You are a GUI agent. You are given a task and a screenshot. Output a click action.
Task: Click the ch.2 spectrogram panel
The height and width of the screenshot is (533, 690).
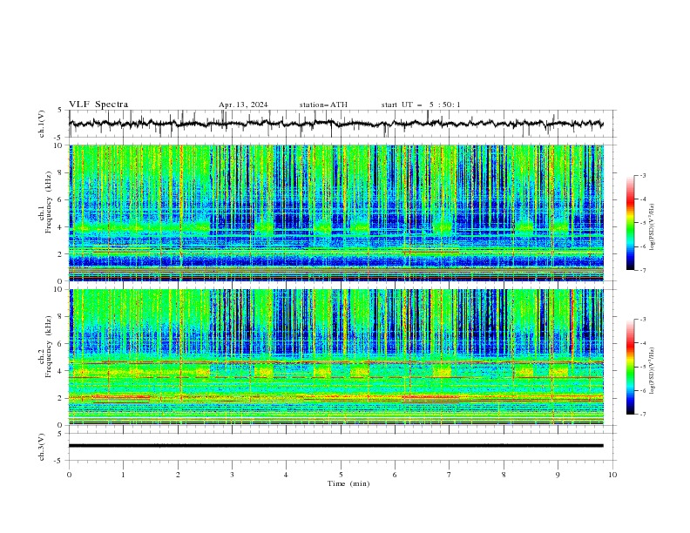pyautogui.click(x=336, y=357)
